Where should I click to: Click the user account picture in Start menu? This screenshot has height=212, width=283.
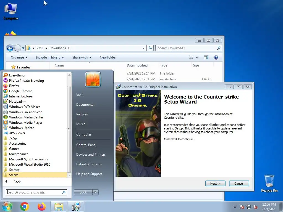pos(93,79)
